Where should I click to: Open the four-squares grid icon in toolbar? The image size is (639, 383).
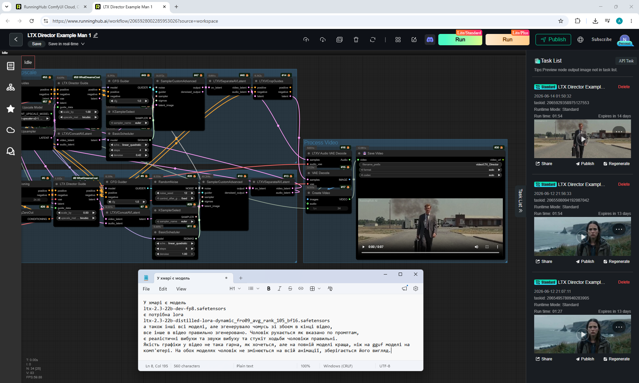coord(398,40)
